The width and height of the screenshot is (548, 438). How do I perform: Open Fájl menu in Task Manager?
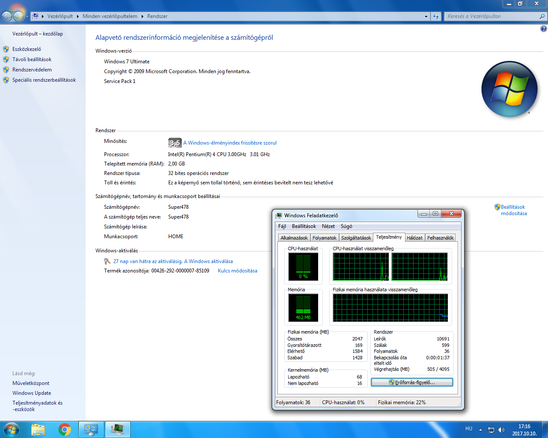[x=282, y=226]
